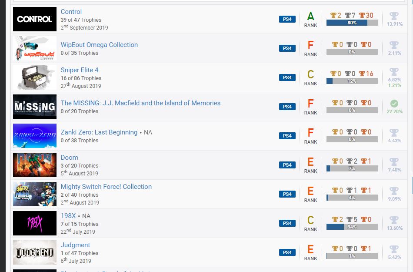Click the PS4 platform badge for Doom
Image resolution: width=413 pixels, height=272 pixels.
coord(287,165)
